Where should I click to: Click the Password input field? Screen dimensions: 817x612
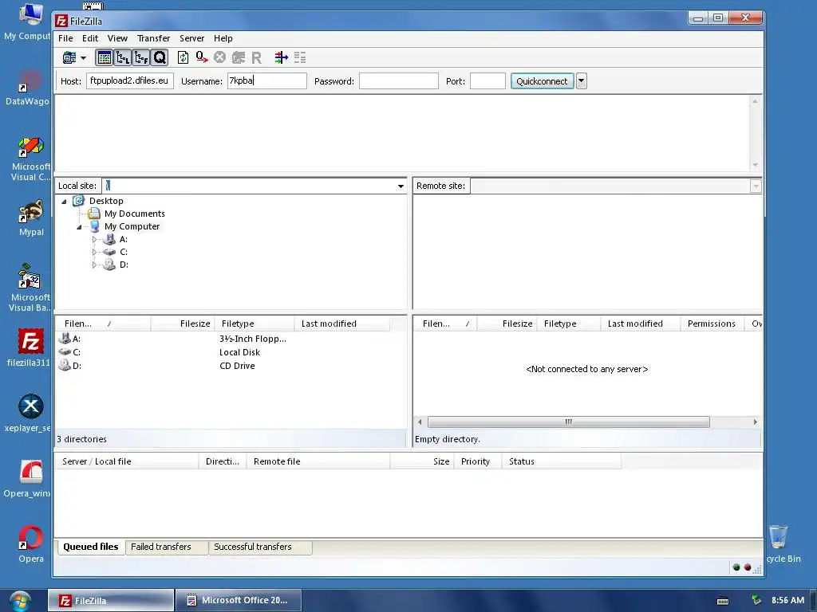(399, 80)
